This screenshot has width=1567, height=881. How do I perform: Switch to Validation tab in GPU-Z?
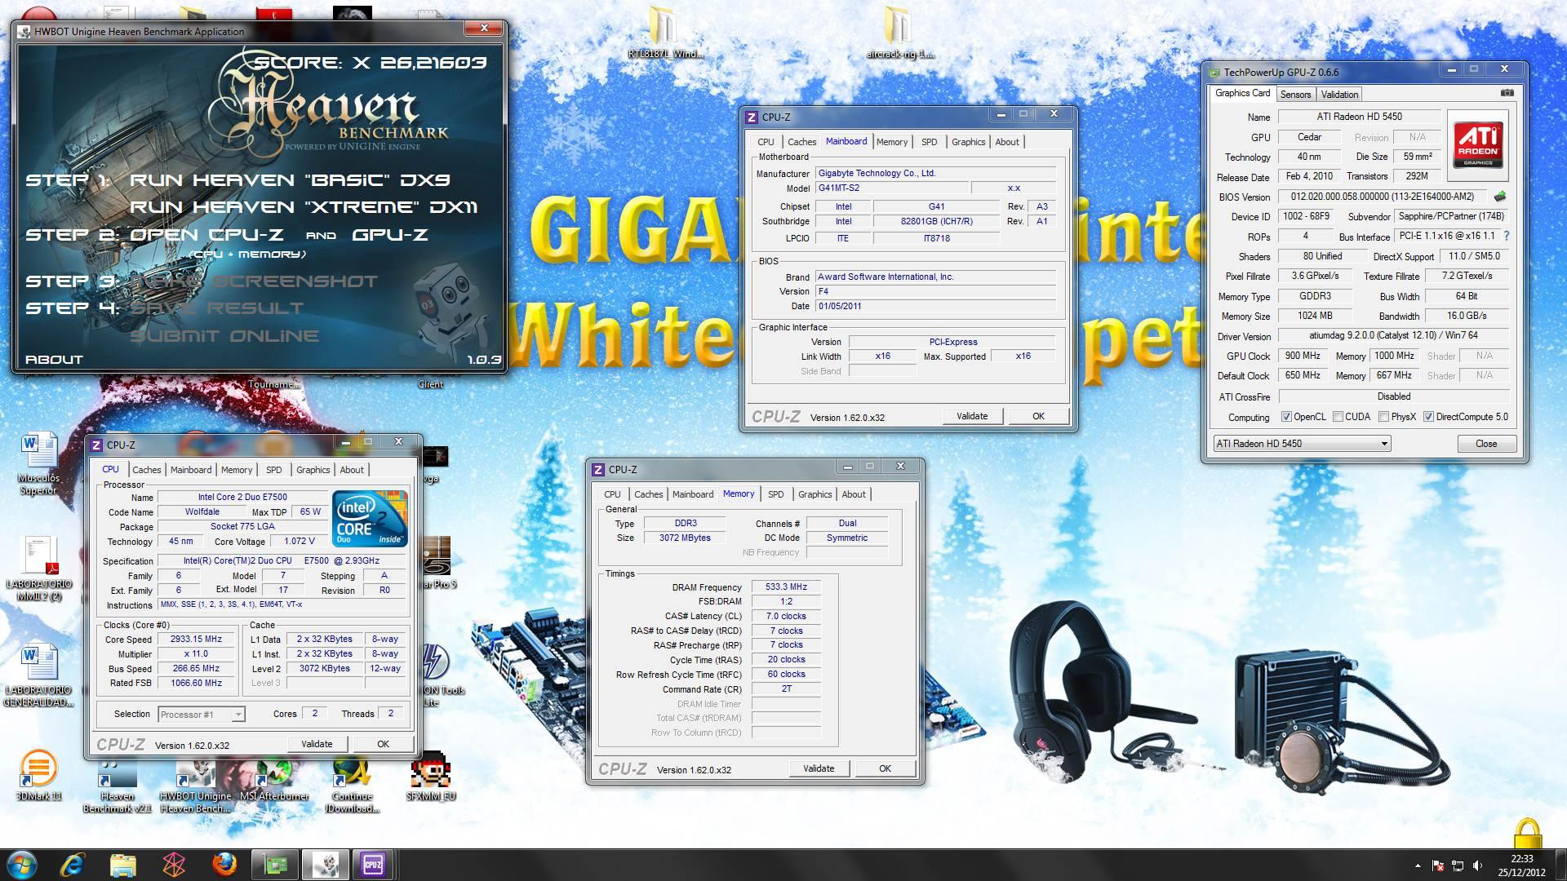tap(1339, 95)
